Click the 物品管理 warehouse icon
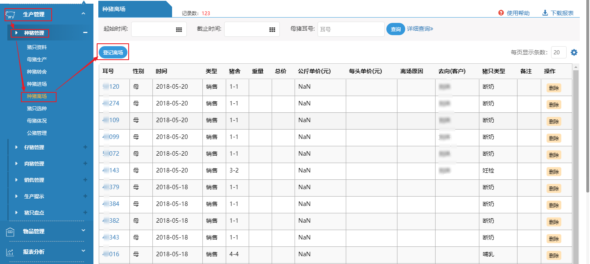590x264 pixels. click(10, 232)
